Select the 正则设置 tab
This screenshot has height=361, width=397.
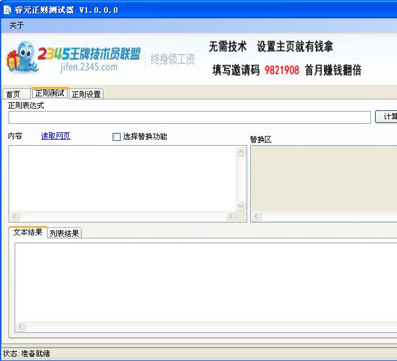[86, 94]
